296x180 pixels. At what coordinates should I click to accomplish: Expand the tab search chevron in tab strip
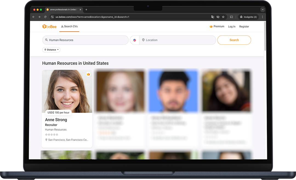pyautogui.click(x=263, y=10)
